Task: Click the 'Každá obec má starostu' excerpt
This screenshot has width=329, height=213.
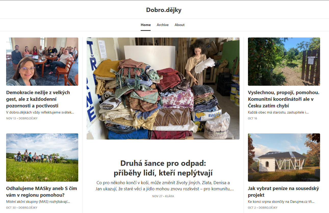Action: click(278, 112)
